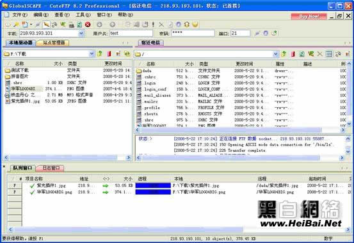354x243 pixels.
Task: Click the gray X delete icon in remote pane toolbar
Action: point(319,54)
